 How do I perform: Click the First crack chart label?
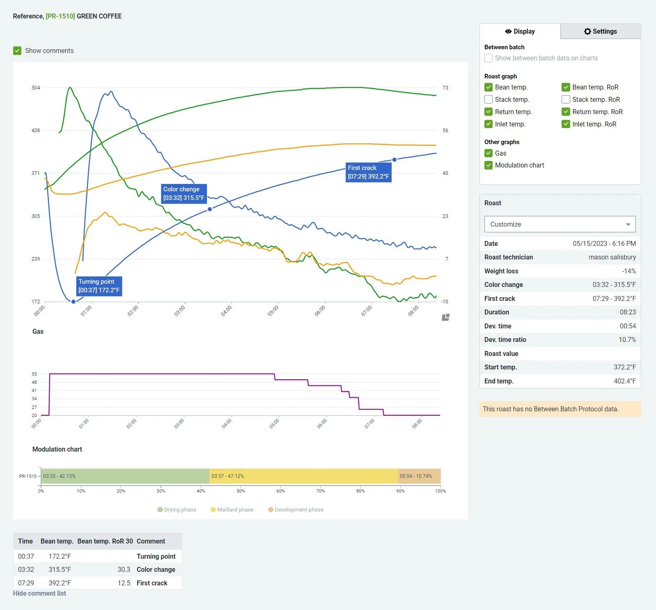pos(368,172)
